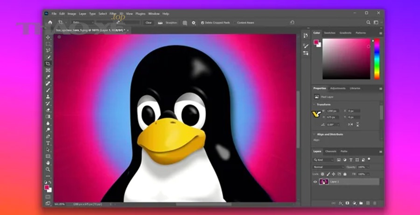The image size is (420, 215).
Task: Click the Delete layer trash icon
Action: click(375, 203)
